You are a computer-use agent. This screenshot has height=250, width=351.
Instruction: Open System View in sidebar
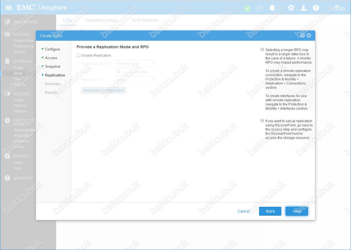pos(24,41)
